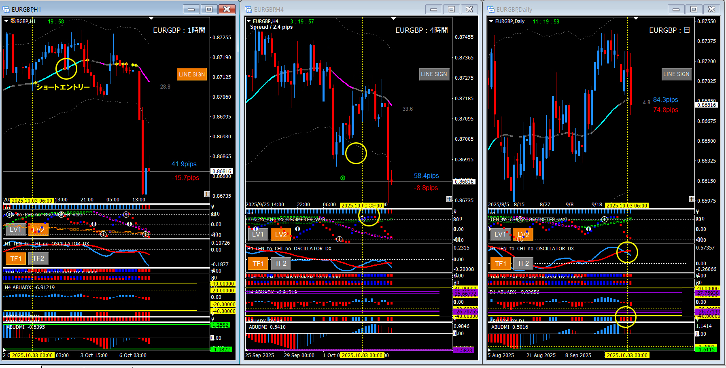Expand the EURGBP,Daily chart label arrow

tap(491, 21)
